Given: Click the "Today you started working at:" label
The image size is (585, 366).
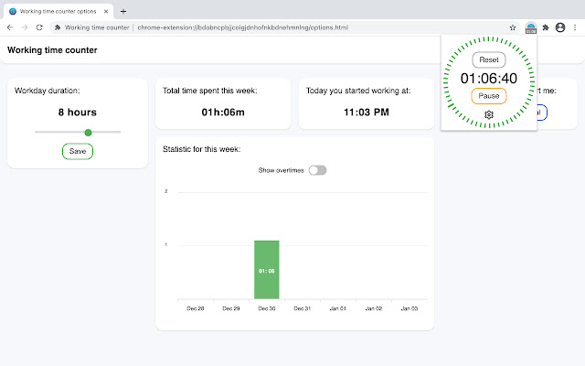Looking at the screenshot, I should (x=358, y=91).
